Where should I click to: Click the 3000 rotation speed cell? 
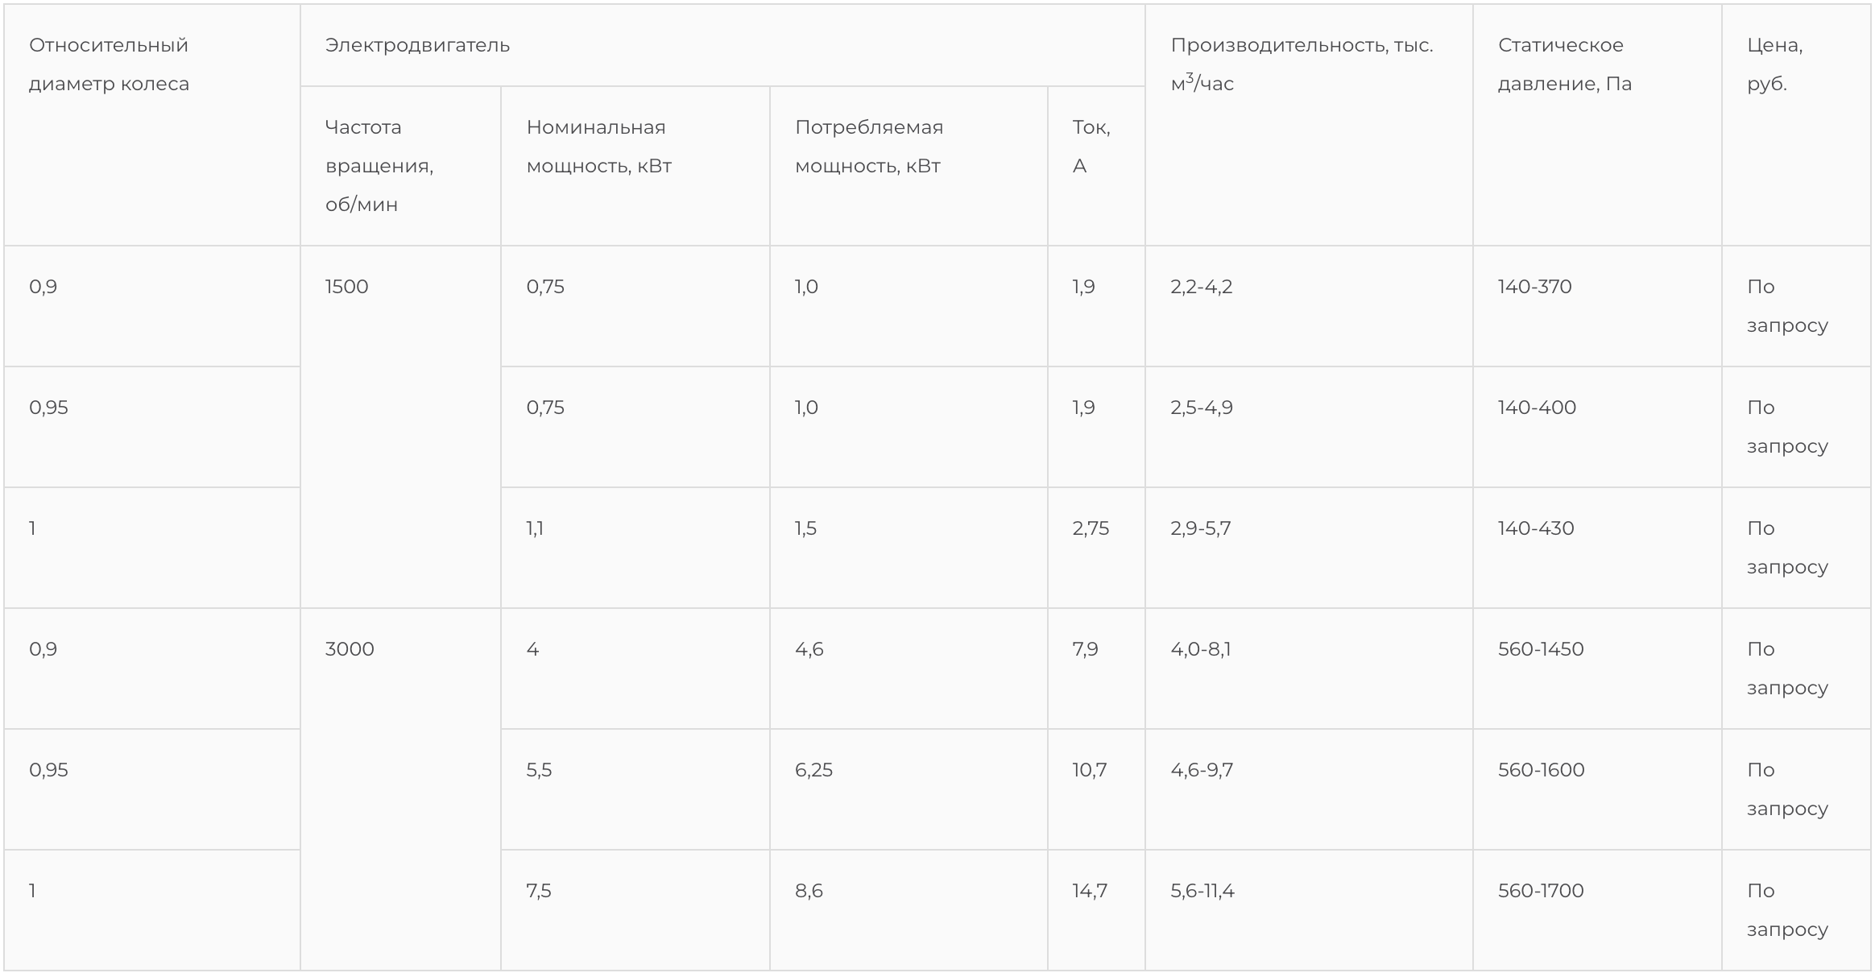click(x=350, y=649)
